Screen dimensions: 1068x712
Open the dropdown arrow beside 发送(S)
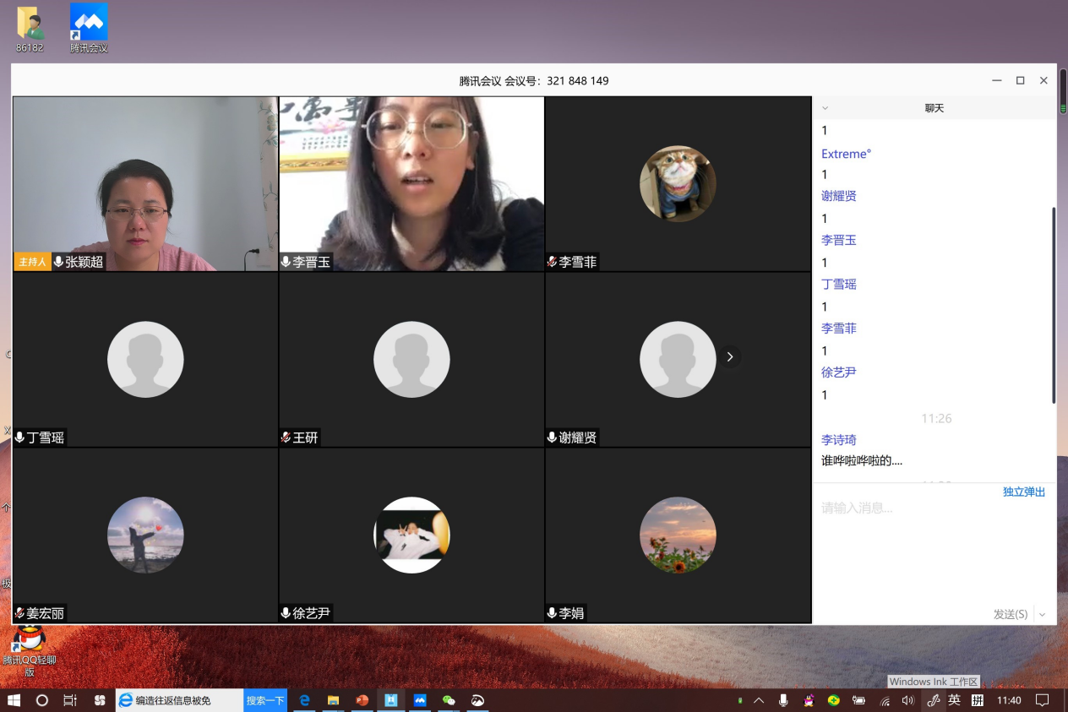(x=1042, y=614)
